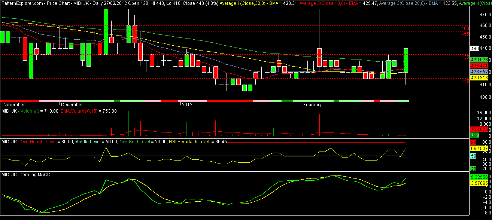Click the Volume() = 718.00 legend text
Image resolution: width=492 pixels, height=220 pixels.
[40, 111]
